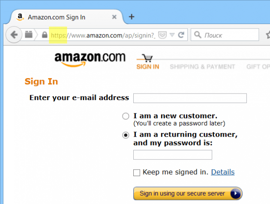Click the SIGN IN progress step
270x204 pixels.
pos(148,67)
